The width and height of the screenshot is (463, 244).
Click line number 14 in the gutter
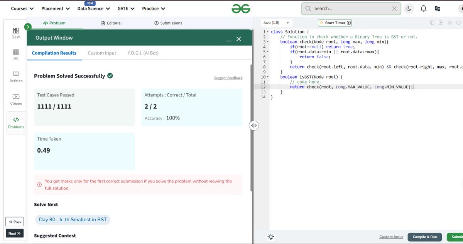click(x=264, y=97)
